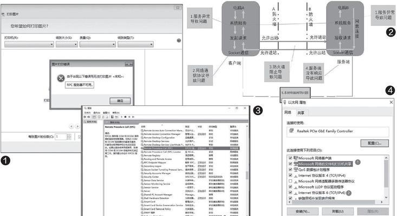Pause the selected service with the pause icon

(129, 117)
